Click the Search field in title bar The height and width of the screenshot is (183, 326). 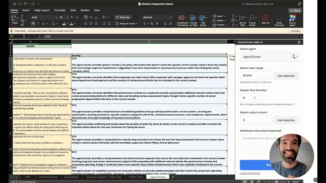268,4
